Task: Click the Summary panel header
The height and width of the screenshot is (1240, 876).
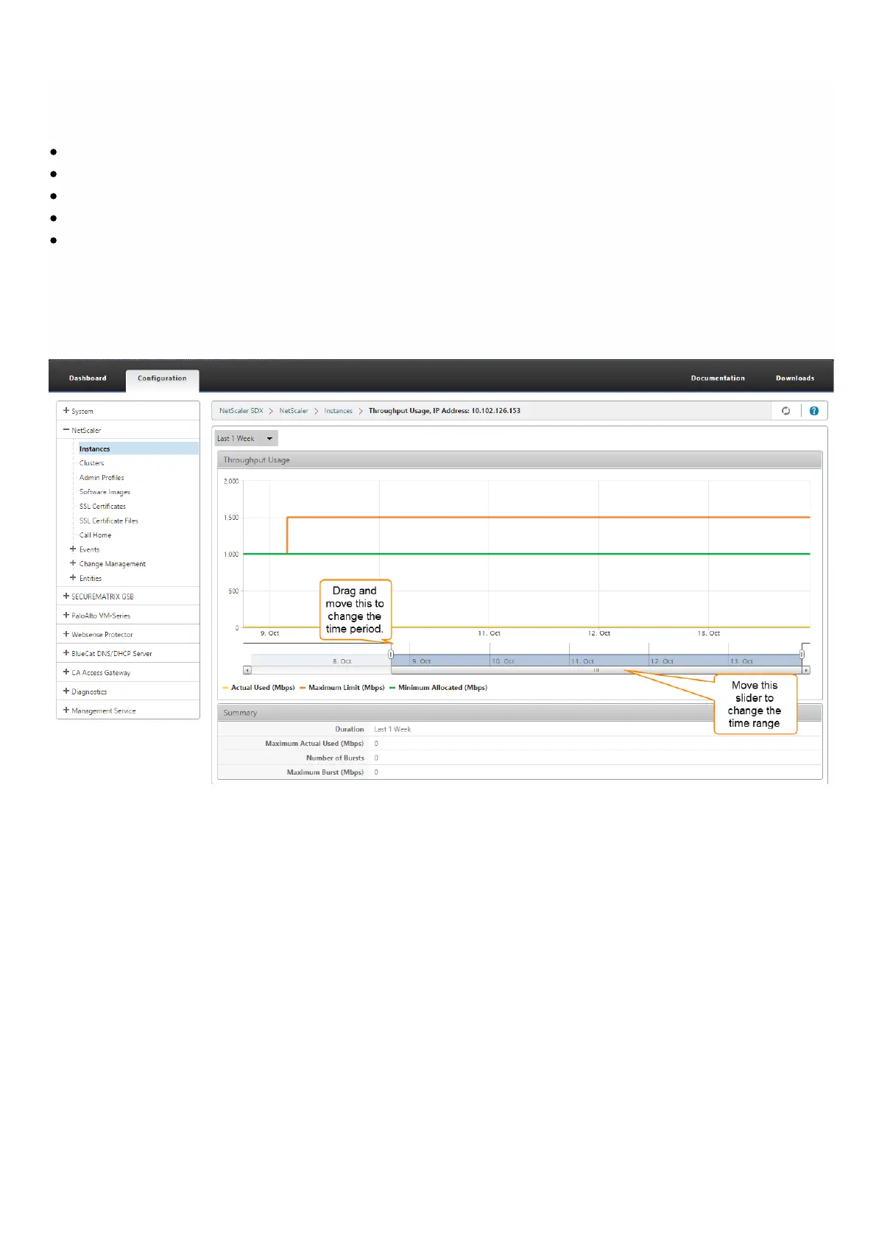Action: 520,713
